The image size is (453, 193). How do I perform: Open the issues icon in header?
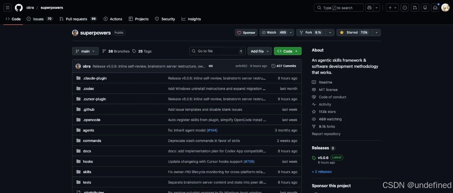point(405,7)
